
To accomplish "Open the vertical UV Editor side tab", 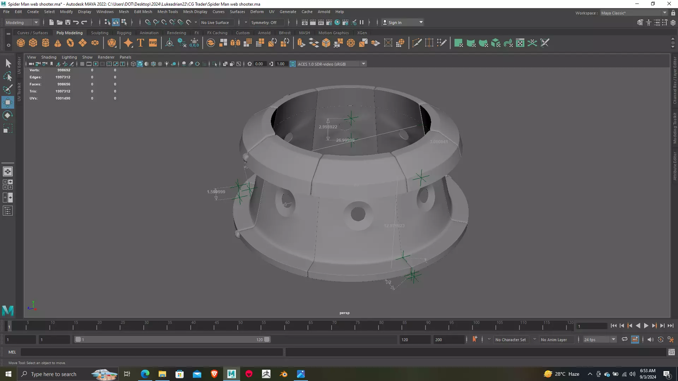I will 19,65.
